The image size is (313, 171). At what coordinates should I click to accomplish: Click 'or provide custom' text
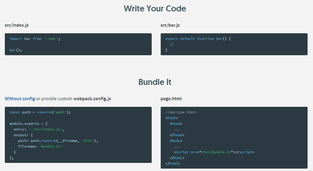[x=54, y=99]
